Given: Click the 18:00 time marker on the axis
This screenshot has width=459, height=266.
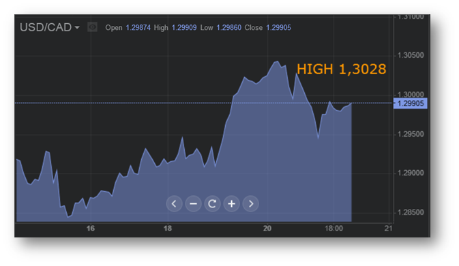Looking at the screenshot, I should coord(334,229).
